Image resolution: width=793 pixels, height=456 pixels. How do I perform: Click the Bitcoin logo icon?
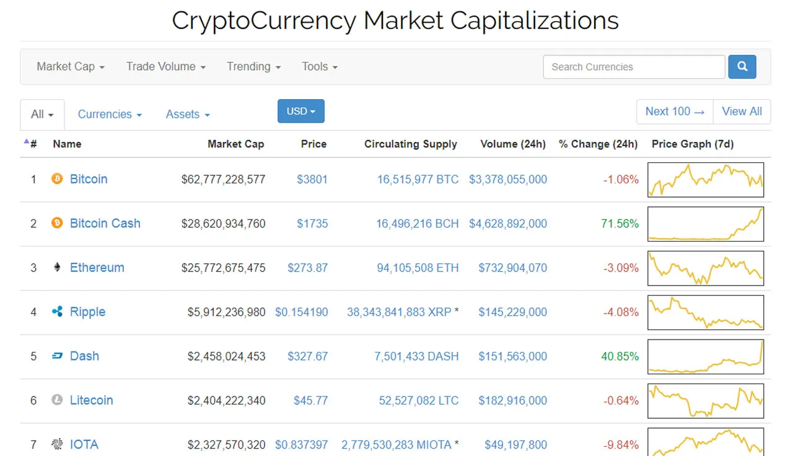point(57,179)
